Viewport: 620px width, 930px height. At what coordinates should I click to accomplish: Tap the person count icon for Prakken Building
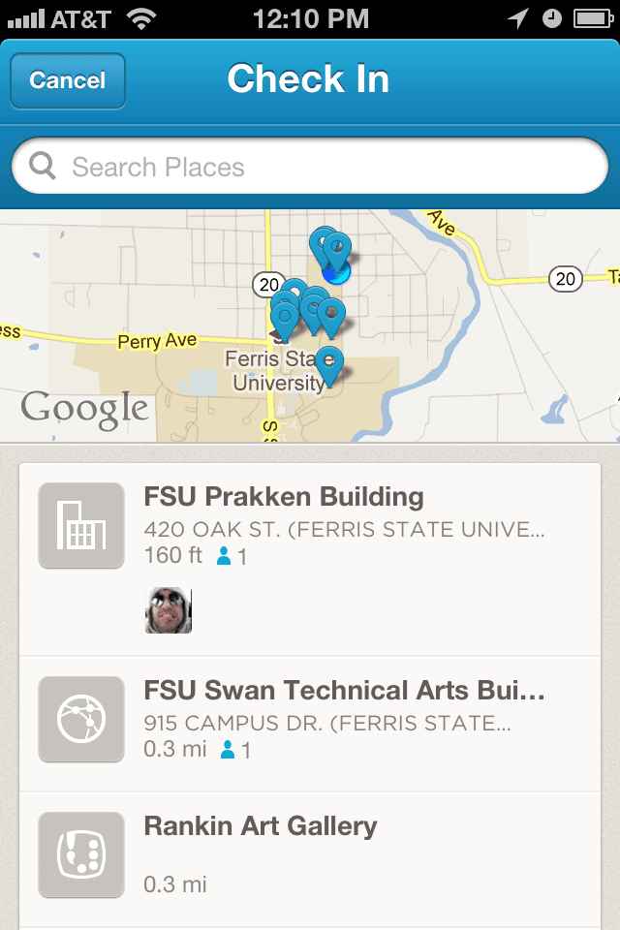pyautogui.click(x=225, y=557)
